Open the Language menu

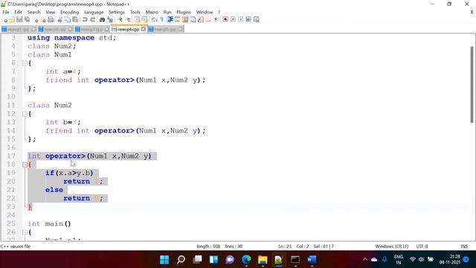[94, 12]
